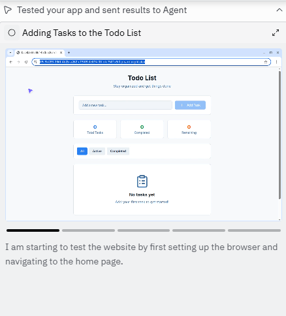Collapse the Tested your app section
The height and width of the screenshot is (316, 286).
(279, 10)
